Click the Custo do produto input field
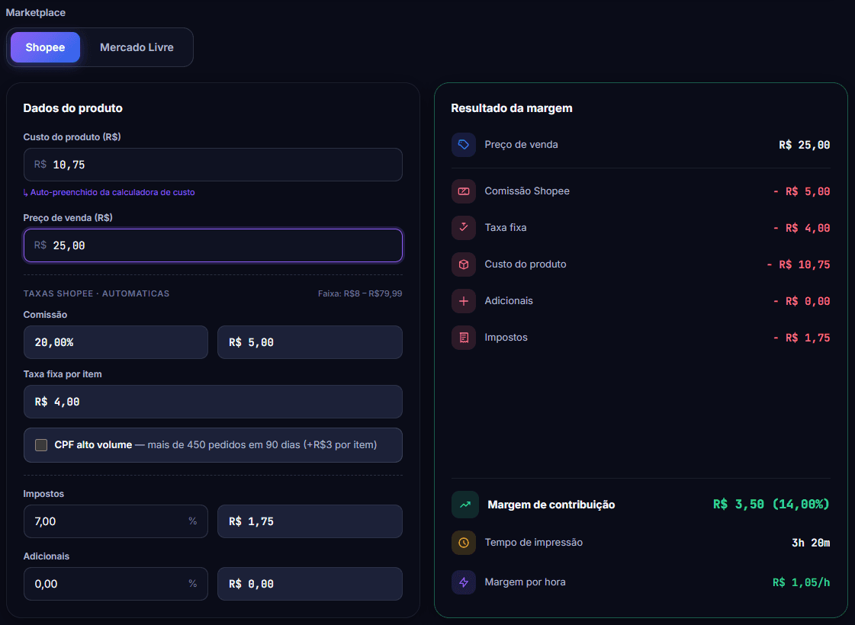The height and width of the screenshot is (625, 855). (x=213, y=165)
